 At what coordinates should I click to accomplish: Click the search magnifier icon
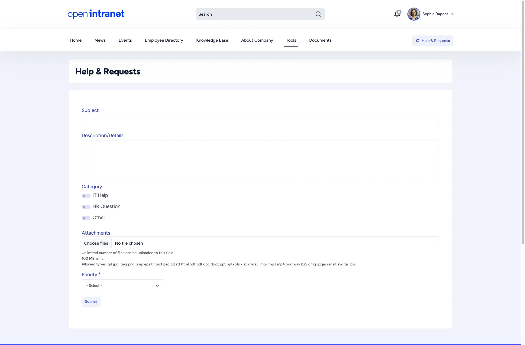pos(318,14)
